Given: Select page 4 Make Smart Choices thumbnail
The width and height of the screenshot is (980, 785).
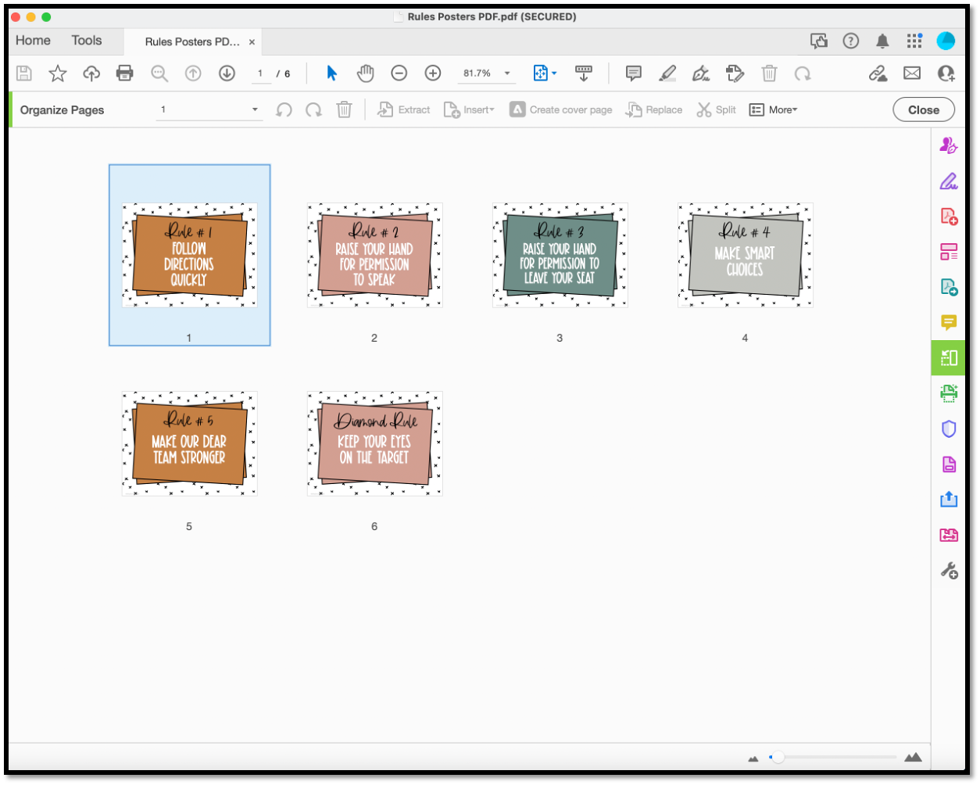Looking at the screenshot, I should click(x=745, y=255).
